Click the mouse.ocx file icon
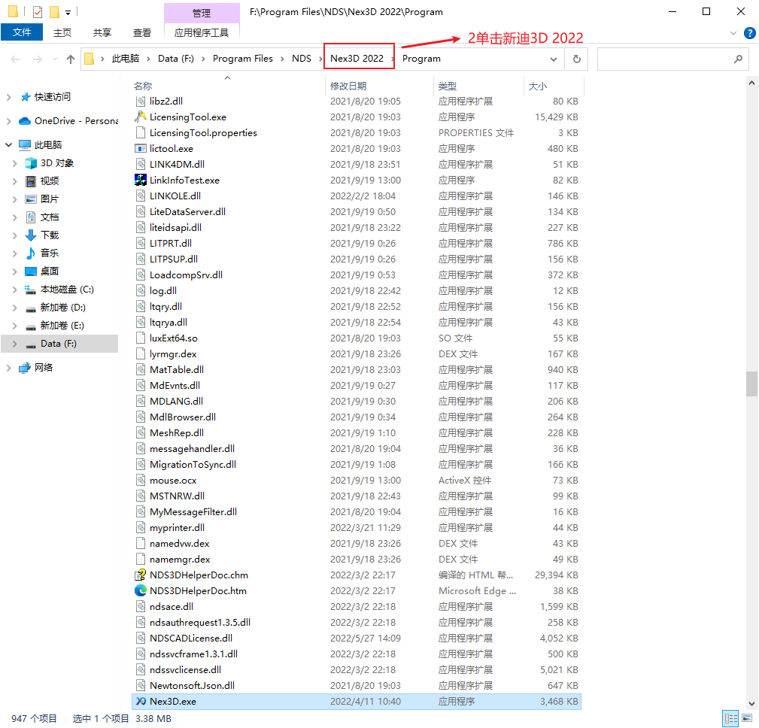 point(141,480)
